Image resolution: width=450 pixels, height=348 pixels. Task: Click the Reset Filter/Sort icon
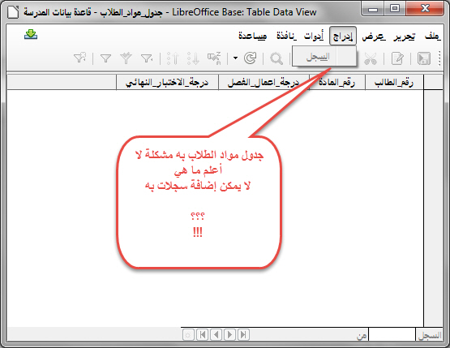pos(79,58)
